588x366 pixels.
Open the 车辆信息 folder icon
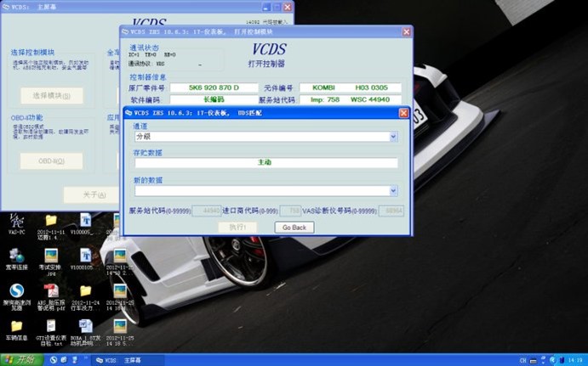click(x=16, y=328)
